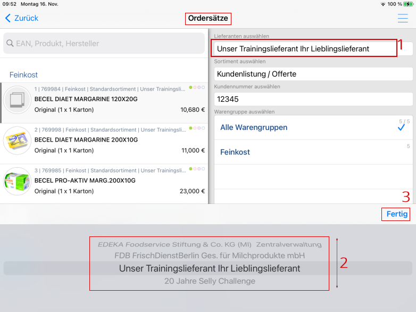The height and width of the screenshot is (312, 416).
Task: Tap the Fertig button
Action: [397, 214]
